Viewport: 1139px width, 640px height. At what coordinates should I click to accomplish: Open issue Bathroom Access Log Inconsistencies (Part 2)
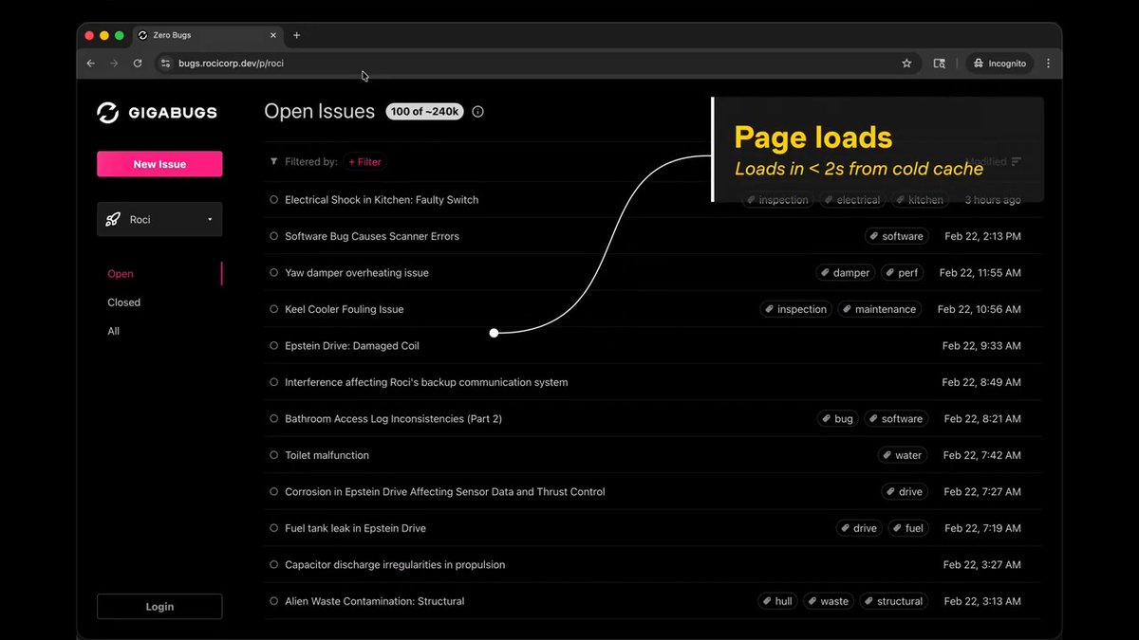[x=393, y=419]
